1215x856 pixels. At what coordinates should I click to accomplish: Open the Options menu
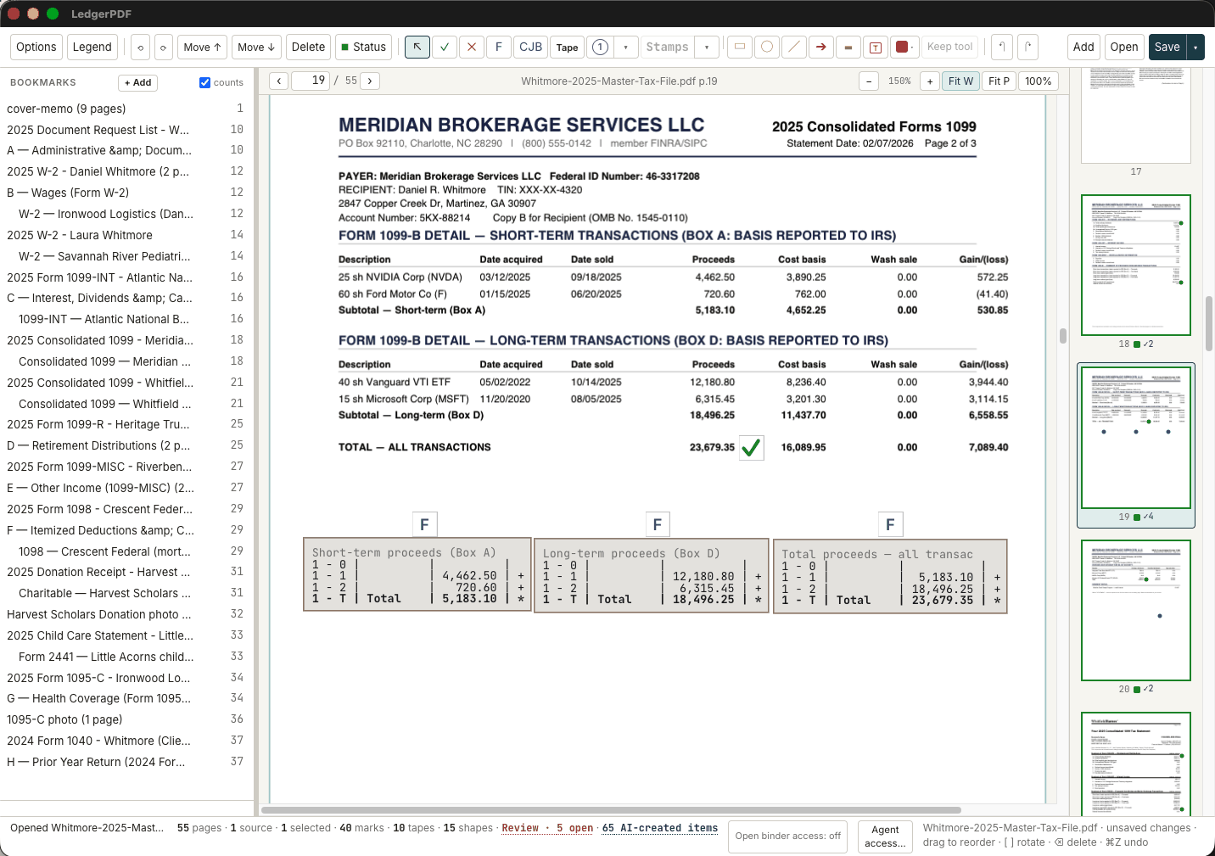click(36, 47)
